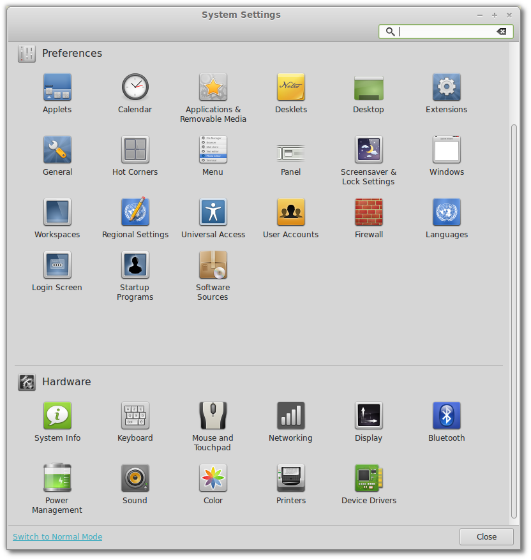Maximize the System Settings window
Image resolution: width=531 pixels, height=560 pixels.
tap(495, 15)
